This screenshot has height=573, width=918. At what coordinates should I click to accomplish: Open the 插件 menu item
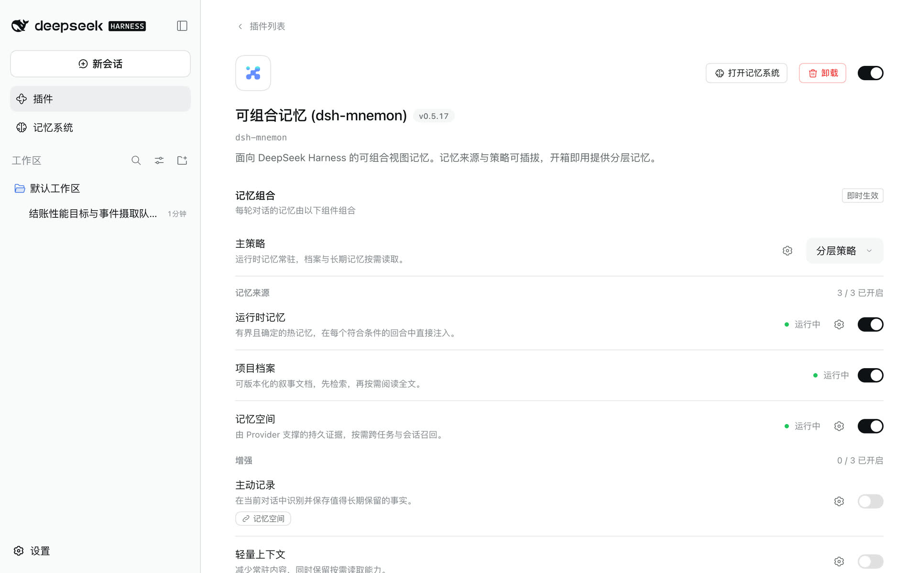coord(100,99)
